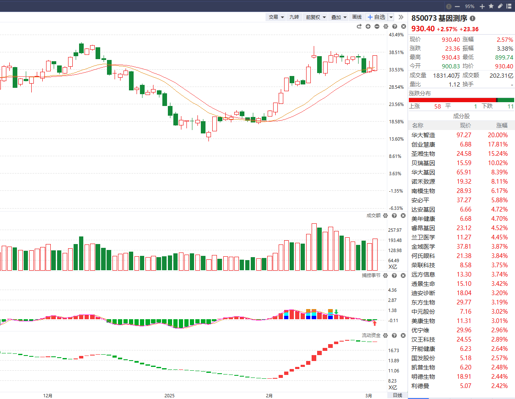Click the exclamation alert icon in top bar

click(x=449, y=6)
